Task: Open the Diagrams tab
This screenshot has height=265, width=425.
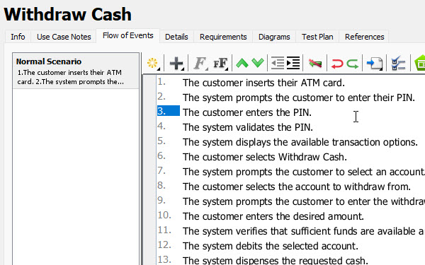Action: (274, 37)
